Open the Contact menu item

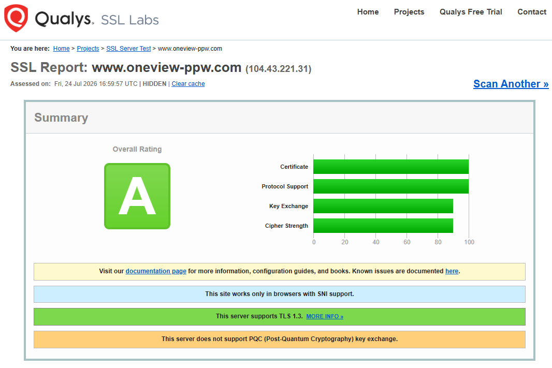(x=532, y=12)
